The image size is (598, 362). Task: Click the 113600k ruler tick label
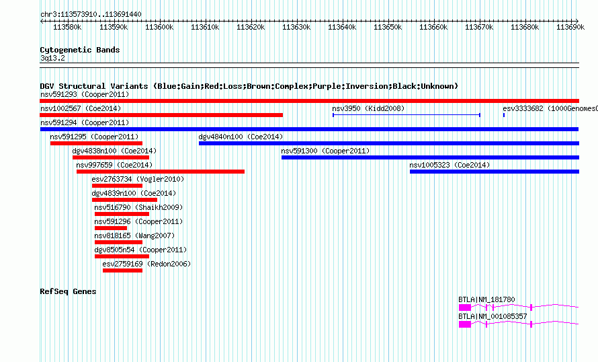[159, 28]
